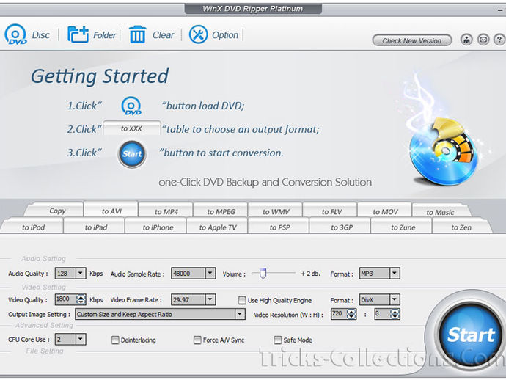Screen dimensions: 506x380
Task: Click the small Start icon in step 3
Action: pos(132,154)
